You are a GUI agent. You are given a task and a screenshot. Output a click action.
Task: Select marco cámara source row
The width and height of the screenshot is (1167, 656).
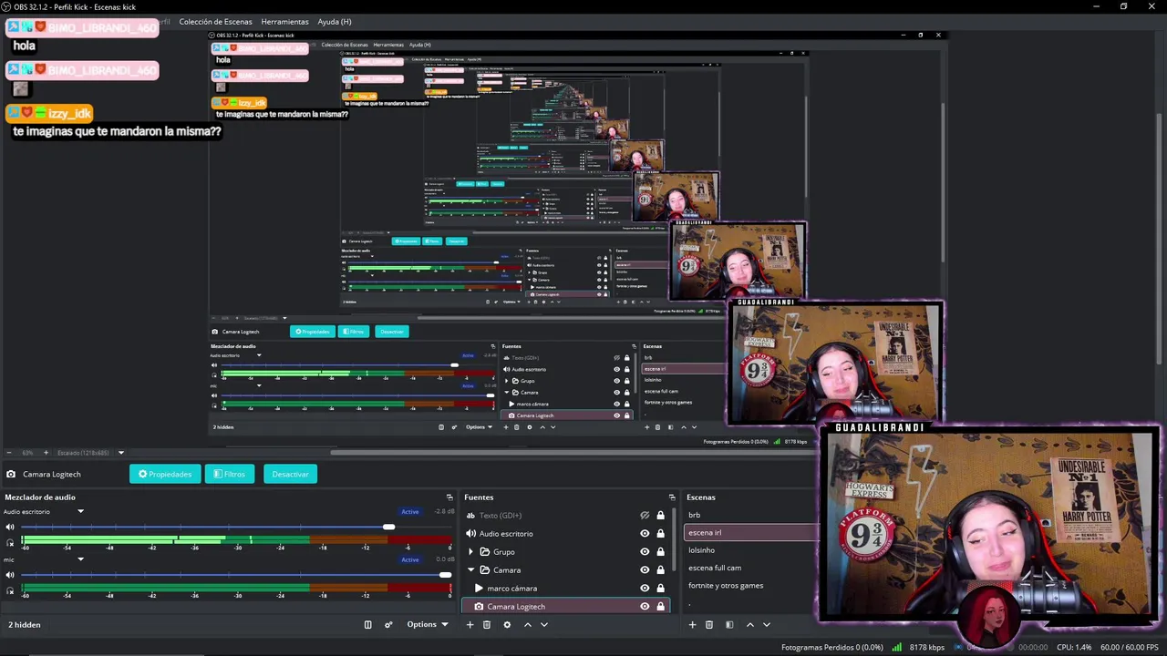click(565, 589)
